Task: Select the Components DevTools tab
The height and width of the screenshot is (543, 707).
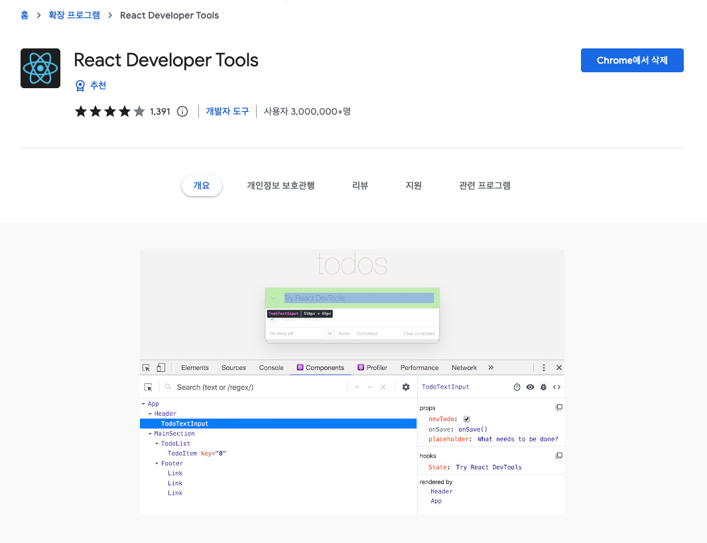Action: [320, 368]
